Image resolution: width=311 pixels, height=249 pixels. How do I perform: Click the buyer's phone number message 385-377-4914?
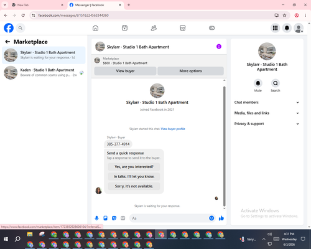click(118, 144)
